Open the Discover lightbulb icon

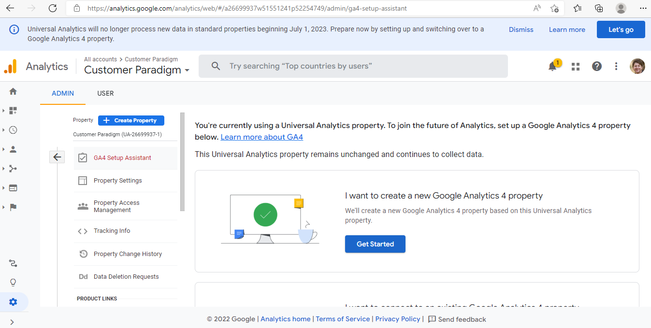13,283
